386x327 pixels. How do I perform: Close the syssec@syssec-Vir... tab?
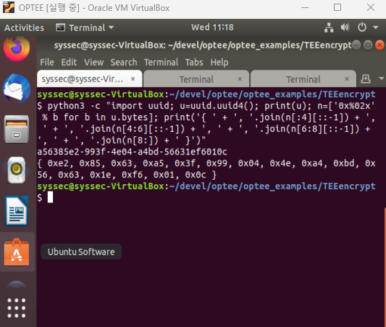pos(133,79)
